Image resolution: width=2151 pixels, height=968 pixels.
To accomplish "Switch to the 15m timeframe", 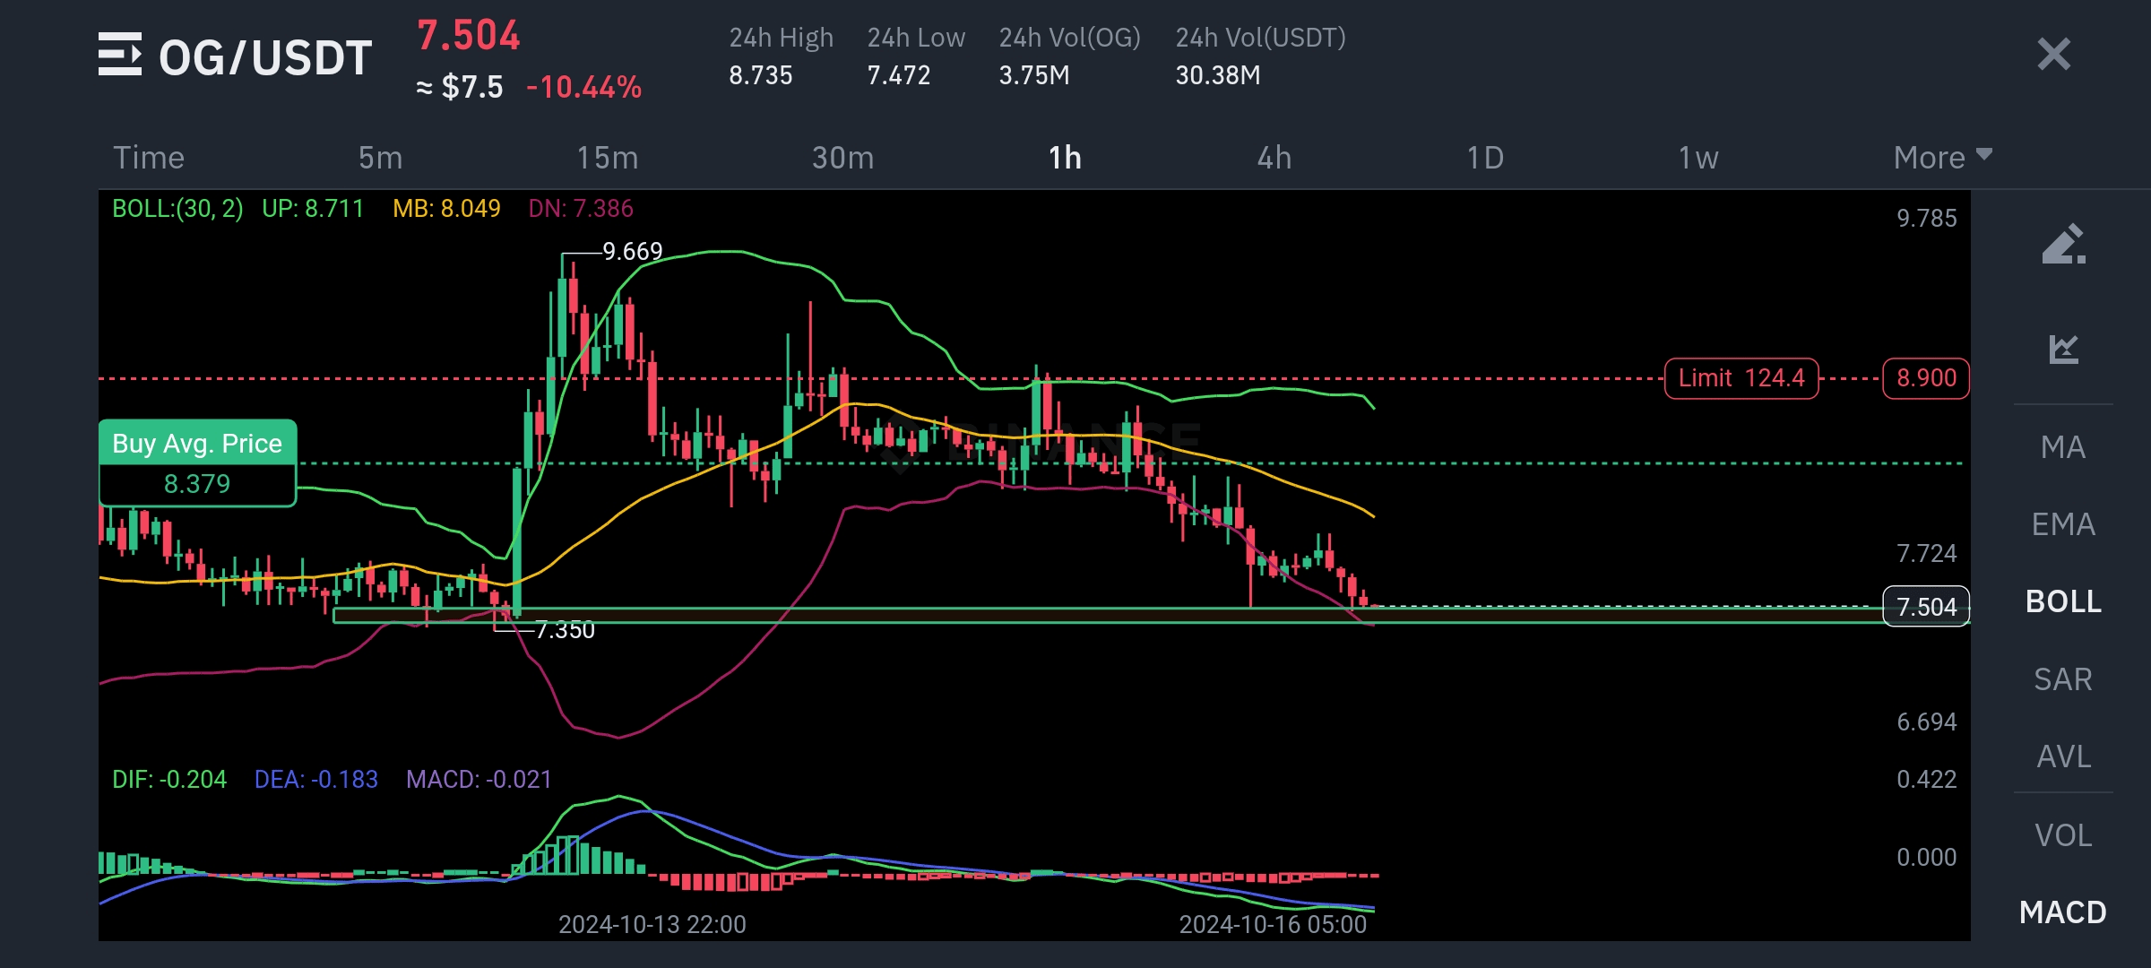I will click(608, 158).
